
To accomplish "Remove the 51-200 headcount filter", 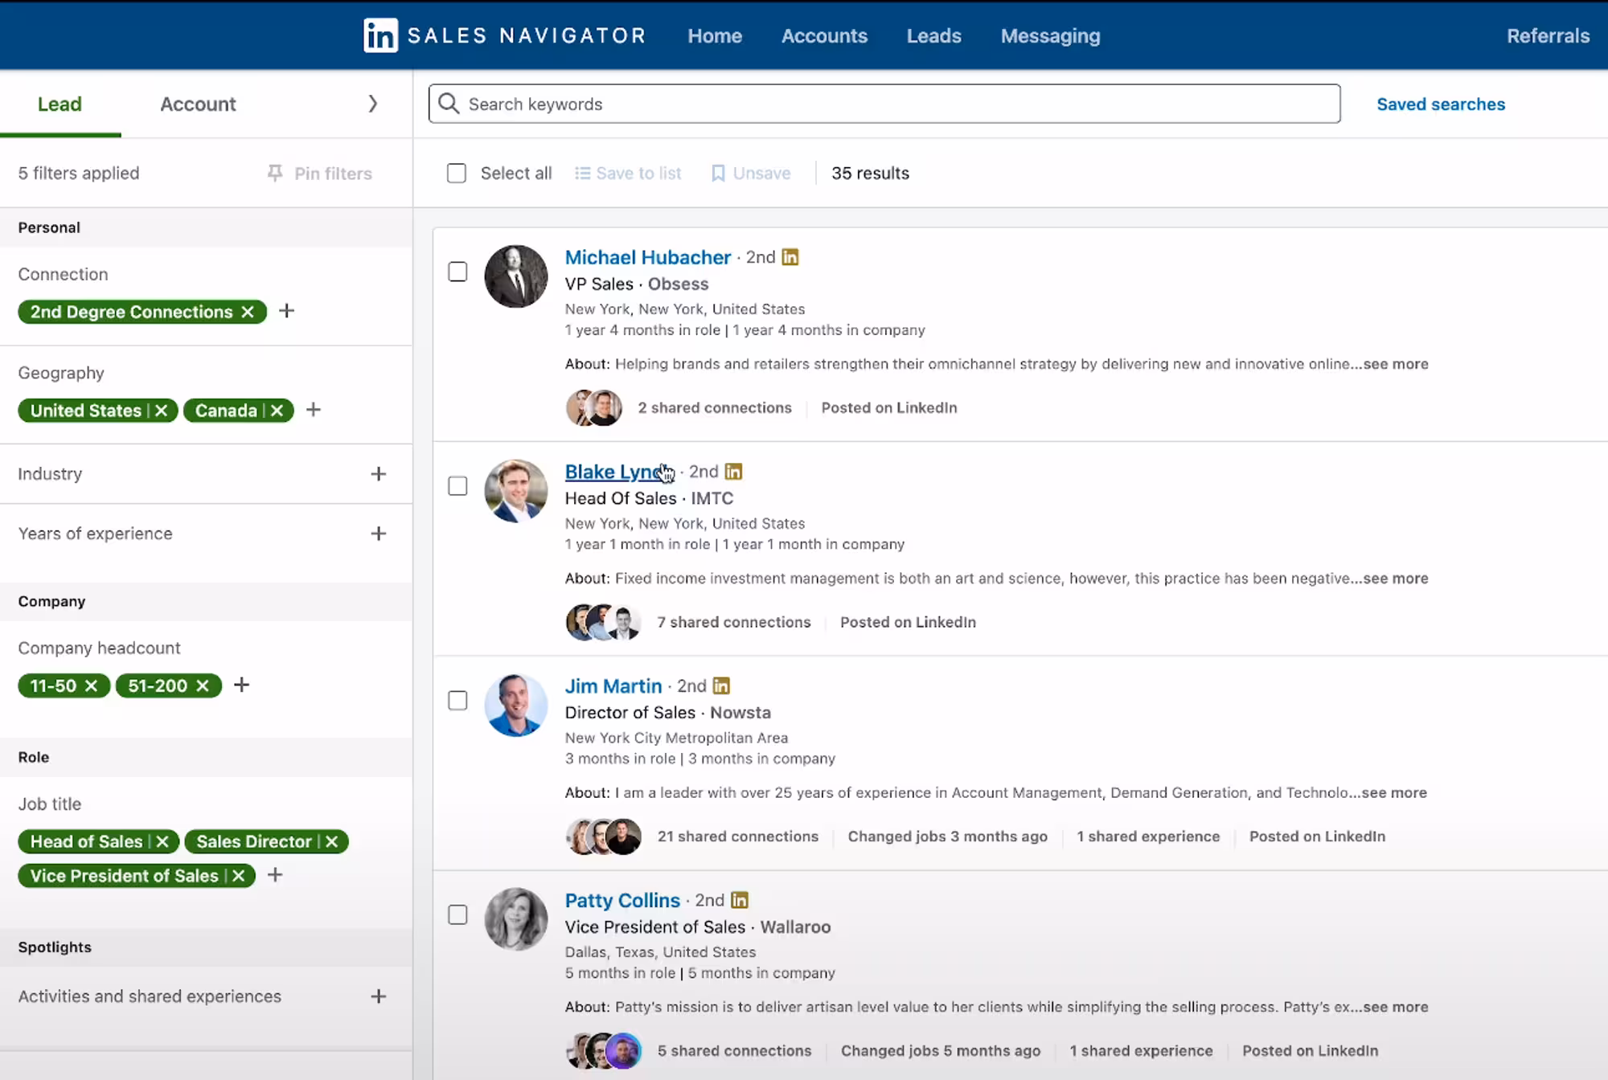I will pos(203,685).
